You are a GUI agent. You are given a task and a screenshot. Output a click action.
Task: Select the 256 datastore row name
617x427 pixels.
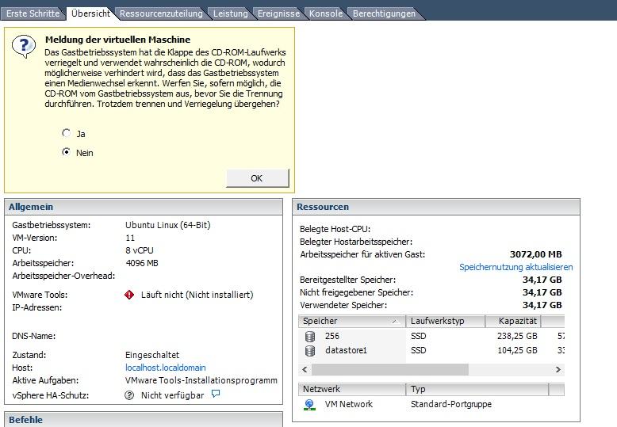332,336
